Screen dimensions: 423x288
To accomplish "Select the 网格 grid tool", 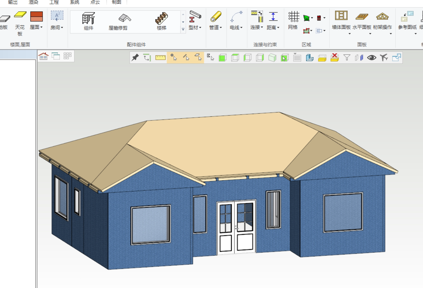I will (x=293, y=20).
